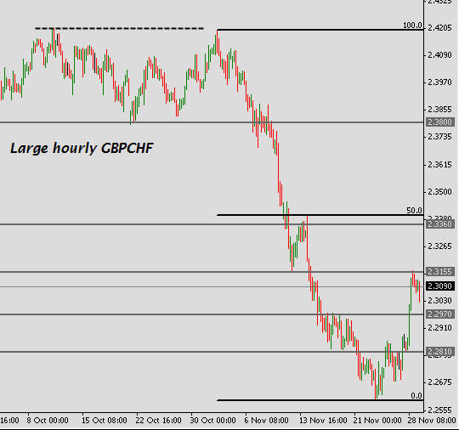This screenshot has width=459, height=430.
Task: Click the 2.3265 price axis value
Action: click(x=439, y=246)
